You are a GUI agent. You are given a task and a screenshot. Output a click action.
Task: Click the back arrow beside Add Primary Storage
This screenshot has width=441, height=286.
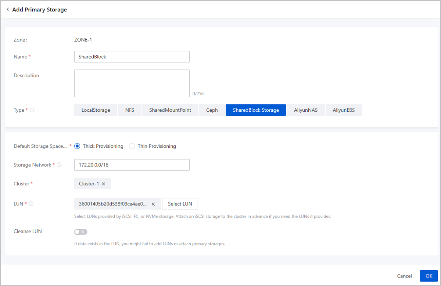[x=8, y=10]
